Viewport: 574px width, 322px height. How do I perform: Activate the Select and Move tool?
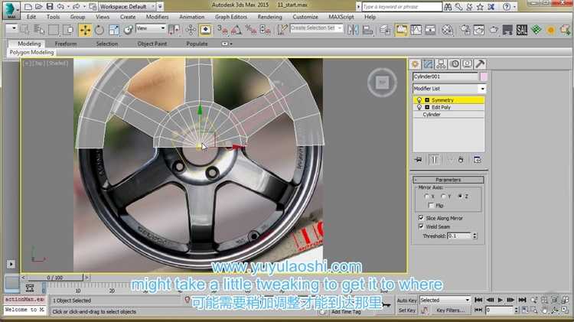[85, 30]
